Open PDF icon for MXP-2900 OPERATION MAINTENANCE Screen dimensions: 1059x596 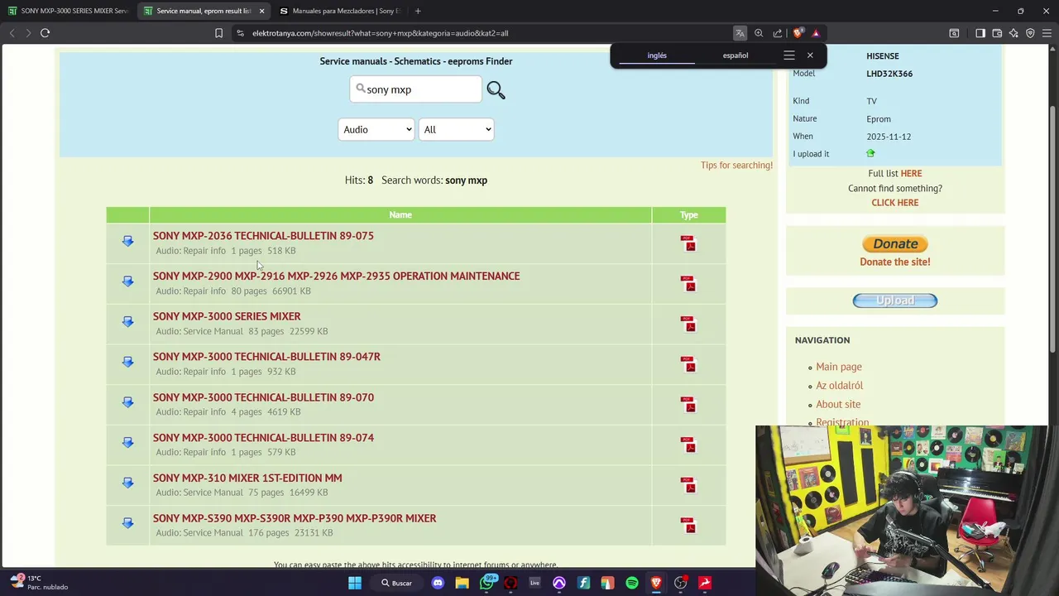coord(688,284)
